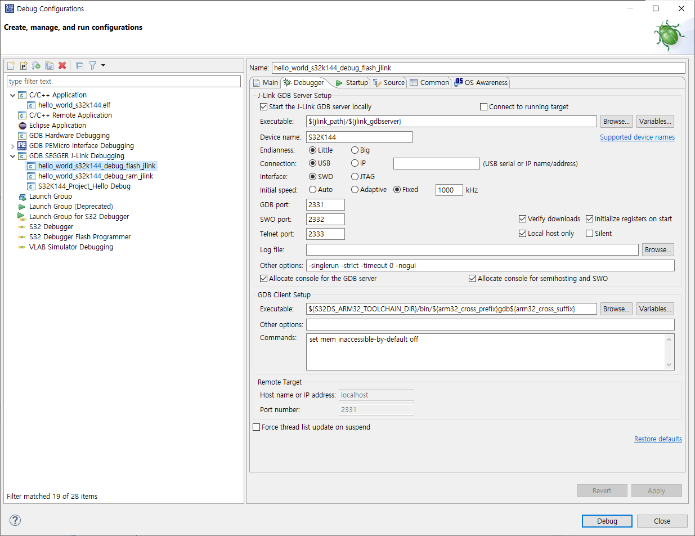Click the GDB server Log file field
This screenshot has height=536, width=695.
click(472, 249)
